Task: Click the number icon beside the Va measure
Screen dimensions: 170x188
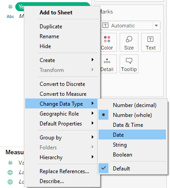Action: coord(10,163)
